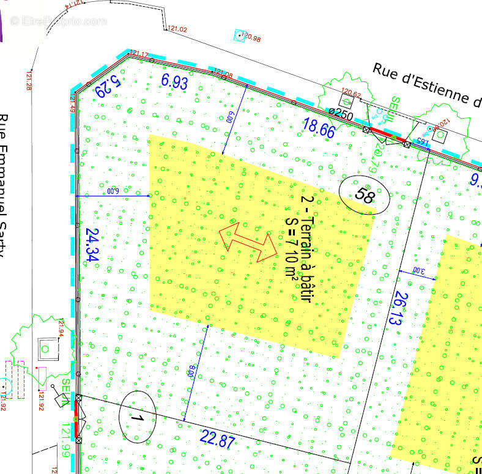Click the crossed box marker beside ø250
Screen dimensions: 482x474
tap(367, 130)
